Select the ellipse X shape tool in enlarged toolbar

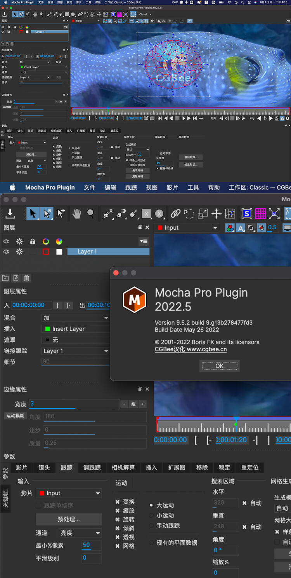click(159, 213)
